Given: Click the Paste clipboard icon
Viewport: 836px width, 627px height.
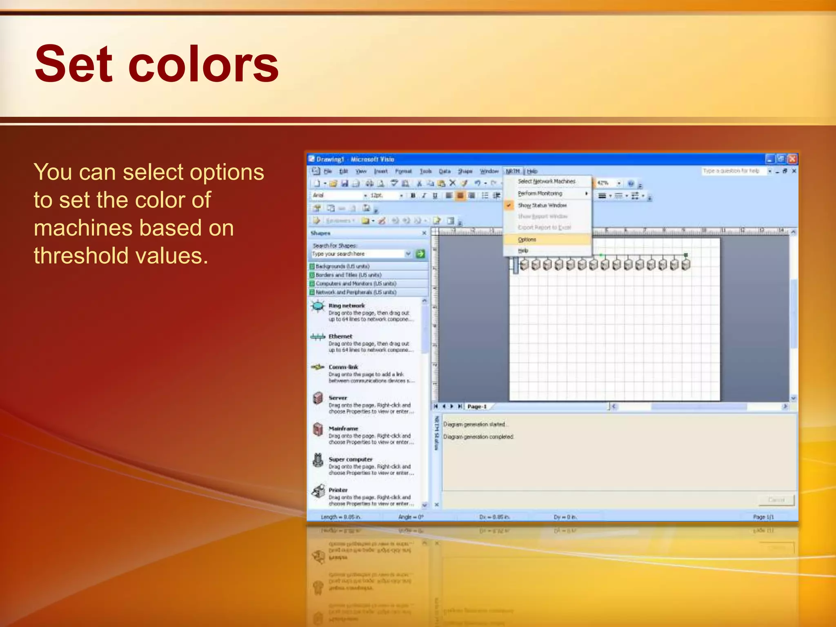Looking at the screenshot, I should pyautogui.click(x=441, y=184).
